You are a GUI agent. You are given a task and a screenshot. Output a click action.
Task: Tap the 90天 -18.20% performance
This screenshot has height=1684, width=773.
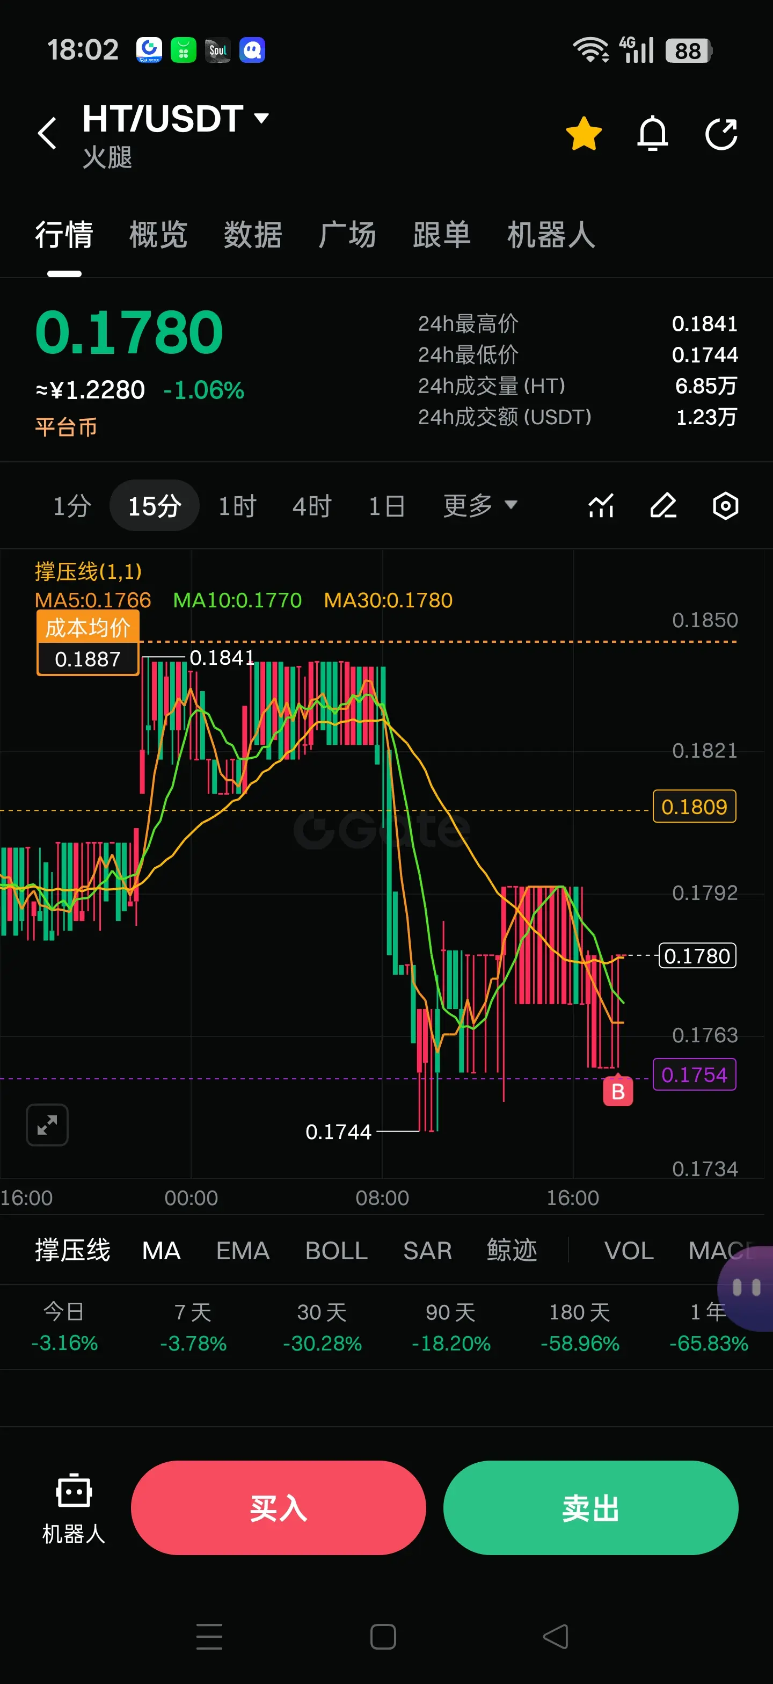(451, 1327)
